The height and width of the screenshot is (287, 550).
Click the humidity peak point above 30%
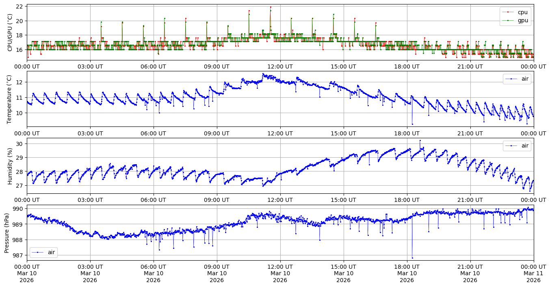[420, 141]
